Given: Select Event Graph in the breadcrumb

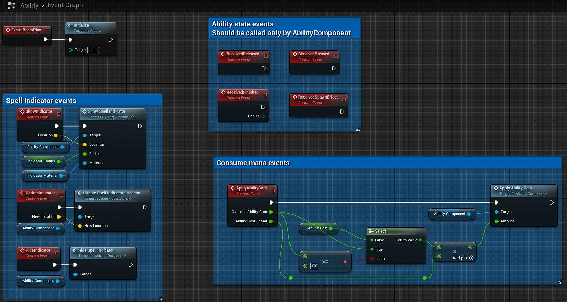Looking at the screenshot, I should (x=65, y=5).
